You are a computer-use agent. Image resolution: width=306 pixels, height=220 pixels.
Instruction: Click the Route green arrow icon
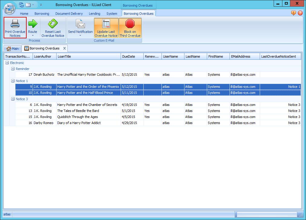(x=33, y=24)
